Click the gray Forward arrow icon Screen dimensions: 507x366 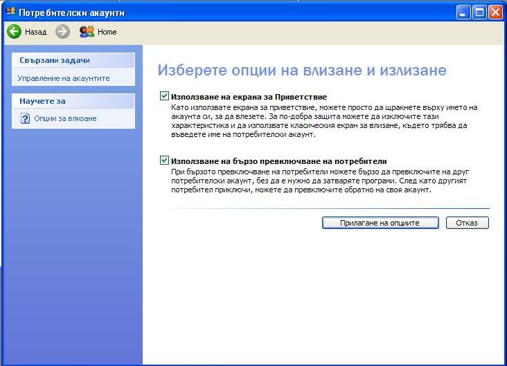click(x=62, y=32)
